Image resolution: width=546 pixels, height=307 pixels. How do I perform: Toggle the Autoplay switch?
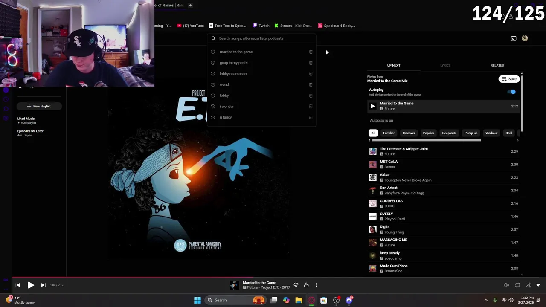(x=511, y=92)
